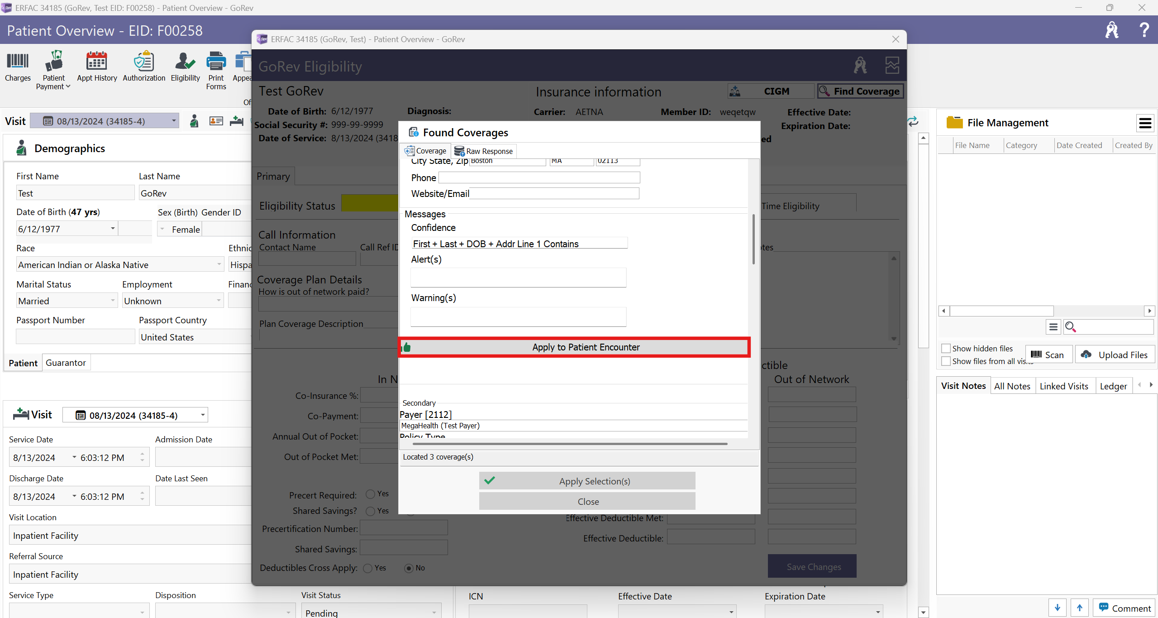This screenshot has width=1158, height=618.
Task: Click Apply Selection(s) button
Action: (x=587, y=481)
